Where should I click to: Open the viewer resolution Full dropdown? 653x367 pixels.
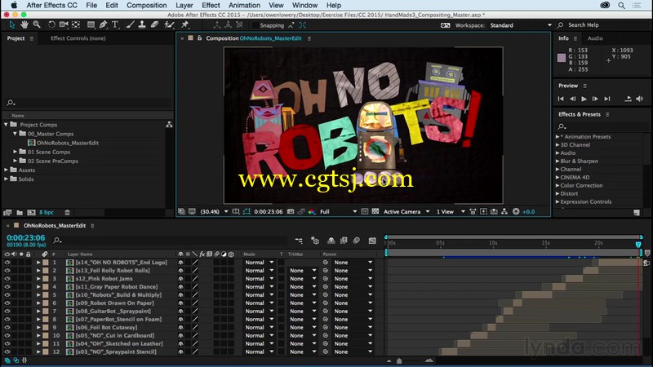pyautogui.click(x=338, y=211)
